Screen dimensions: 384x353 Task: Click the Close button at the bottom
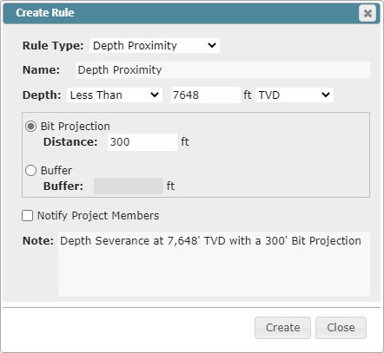coord(341,328)
